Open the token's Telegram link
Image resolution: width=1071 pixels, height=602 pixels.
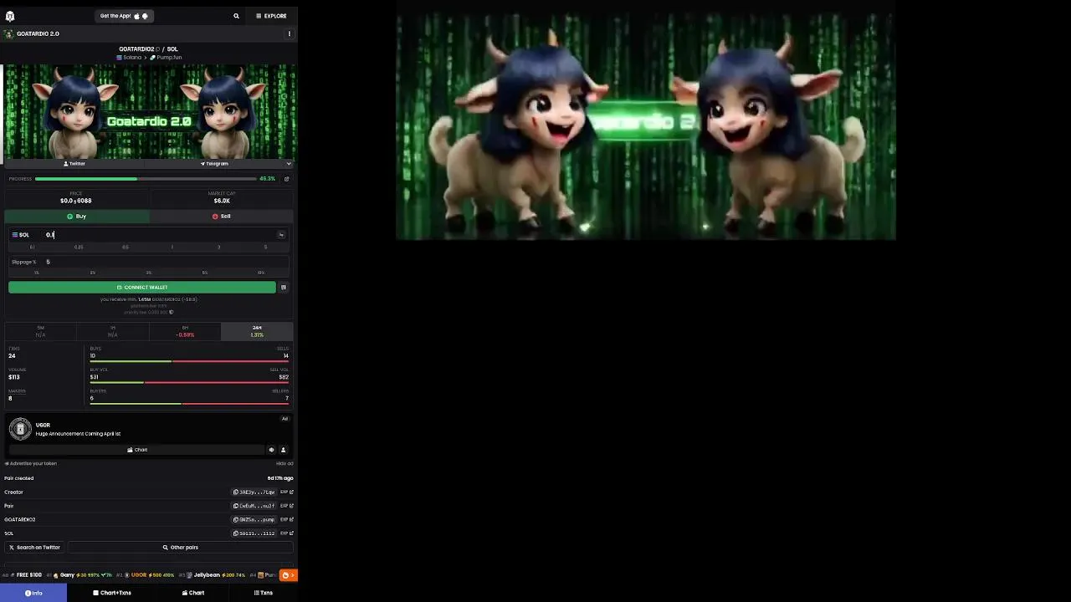click(x=214, y=164)
